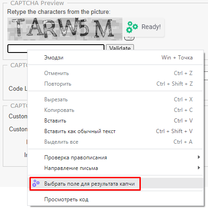
Task: Click the Validate button
Action: click(120, 47)
